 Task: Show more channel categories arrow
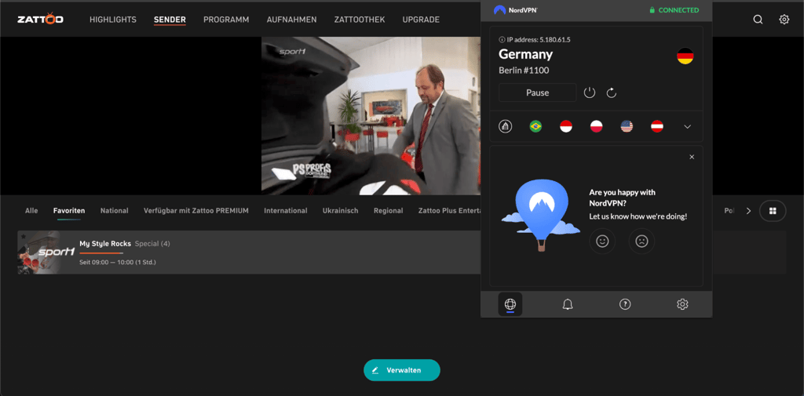pyautogui.click(x=748, y=211)
